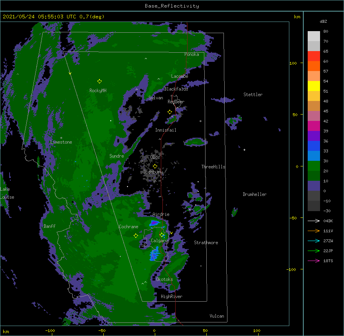
Task: Click the asterisk marker above Limestone label
Action: click(61, 138)
